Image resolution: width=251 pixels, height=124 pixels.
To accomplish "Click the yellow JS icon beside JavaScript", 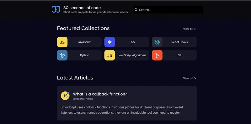I will pyautogui.click(x=62, y=42).
